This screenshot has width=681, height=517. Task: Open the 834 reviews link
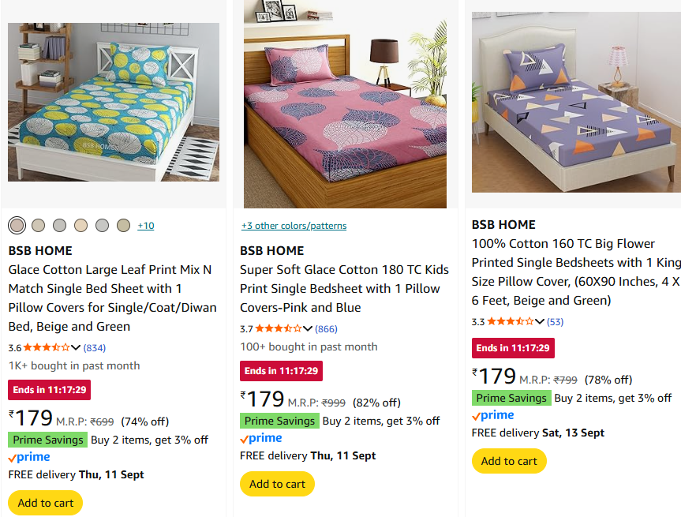tap(95, 347)
